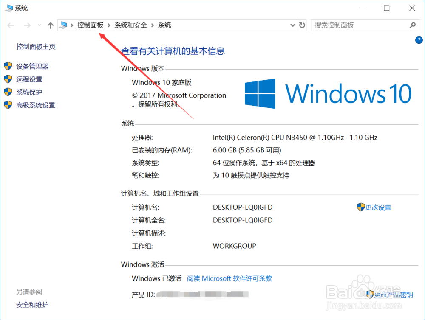This screenshot has height=320, width=425.
Task: Open address bar history dropdown
Action: [x=293, y=25]
